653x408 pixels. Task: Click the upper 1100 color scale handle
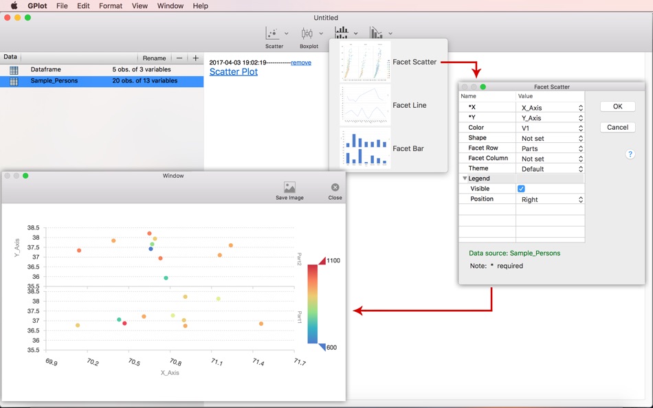click(322, 260)
